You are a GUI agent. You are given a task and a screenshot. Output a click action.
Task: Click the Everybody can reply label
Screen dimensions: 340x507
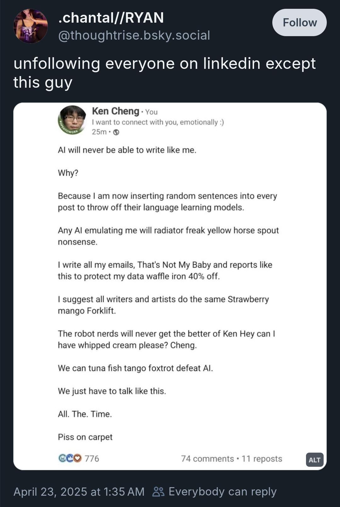(x=223, y=492)
